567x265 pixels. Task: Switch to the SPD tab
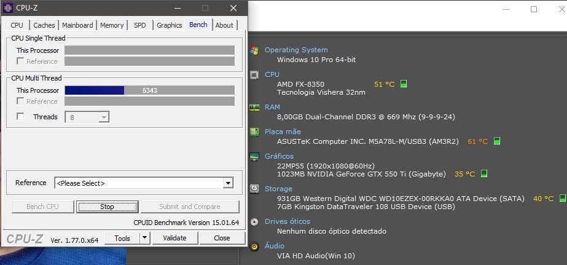140,25
